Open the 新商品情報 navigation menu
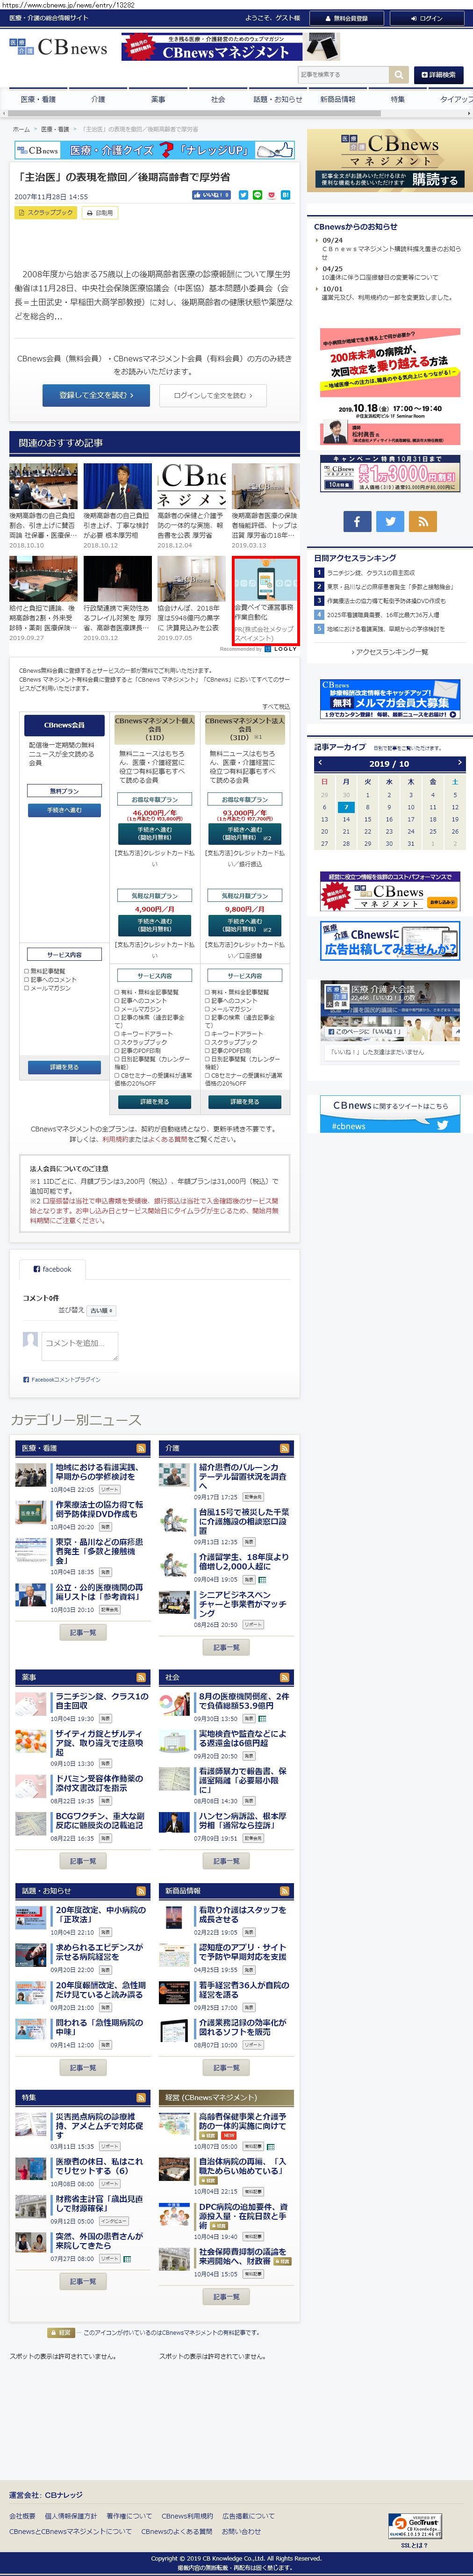This screenshot has width=473, height=2576. (338, 100)
